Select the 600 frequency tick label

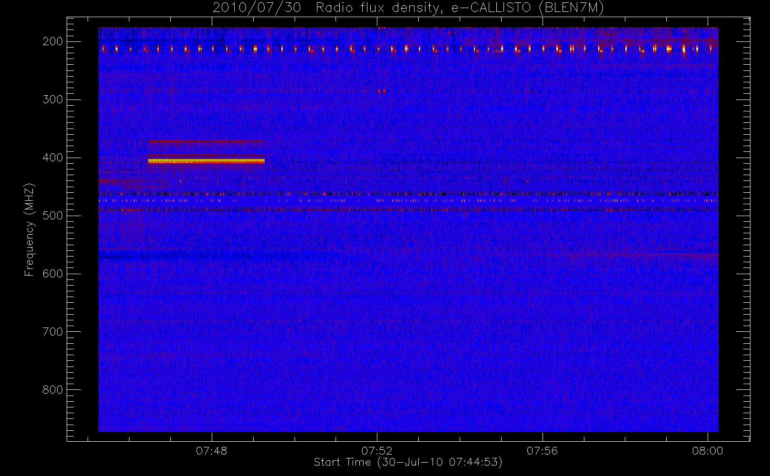coord(53,274)
